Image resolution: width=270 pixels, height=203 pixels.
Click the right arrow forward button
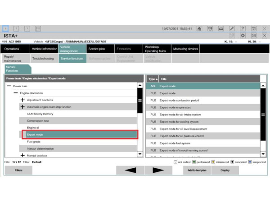[157, 170]
